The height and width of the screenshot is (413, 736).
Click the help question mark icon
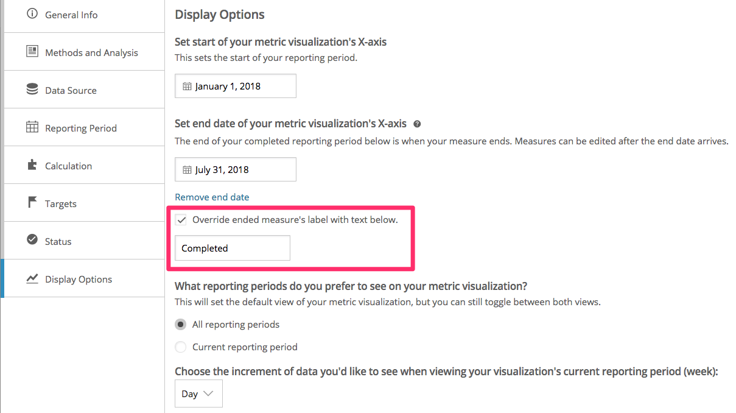(417, 124)
